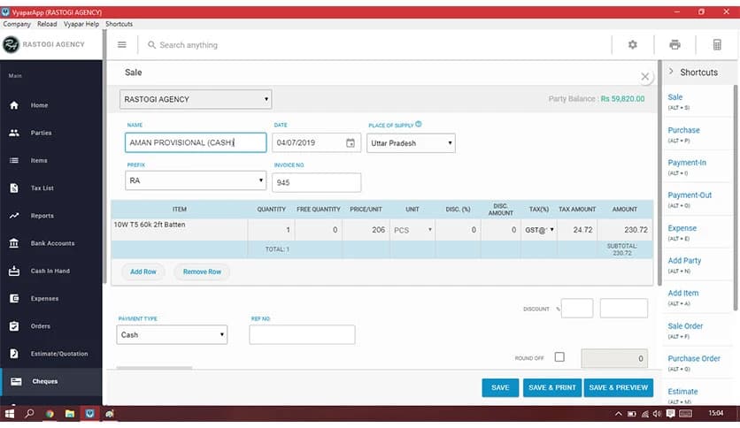This screenshot has width=740, height=428.
Task: Click the Rastogi Agency logo
Action: [x=11, y=44]
